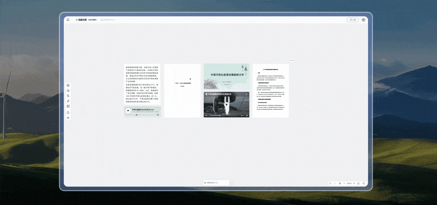Open the help question mark icon
Image resolution: width=437 pixels, height=205 pixels.
pyautogui.click(x=364, y=183)
